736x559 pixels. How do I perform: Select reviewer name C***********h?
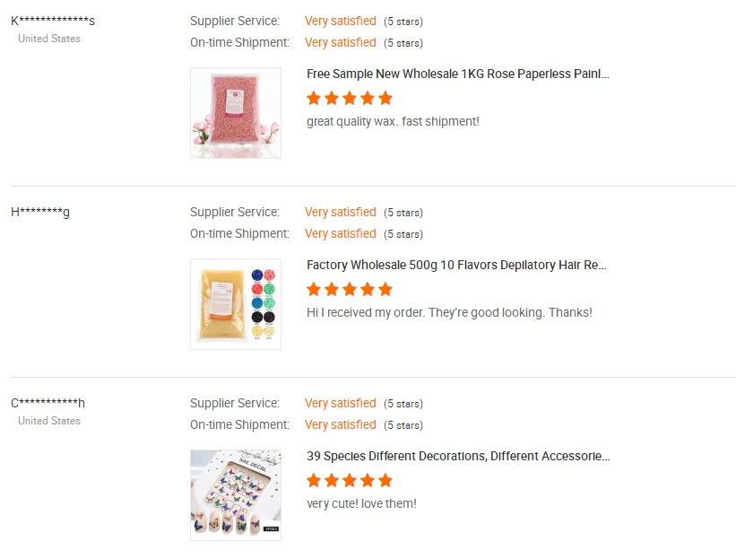tap(48, 403)
